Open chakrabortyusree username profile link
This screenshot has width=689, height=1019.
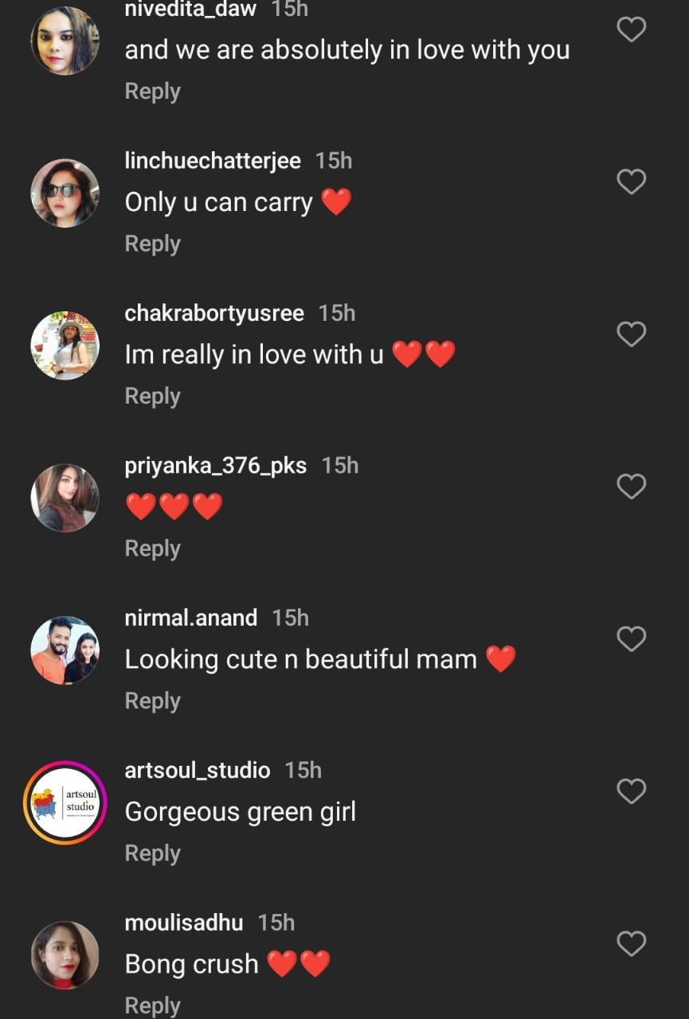coord(214,313)
